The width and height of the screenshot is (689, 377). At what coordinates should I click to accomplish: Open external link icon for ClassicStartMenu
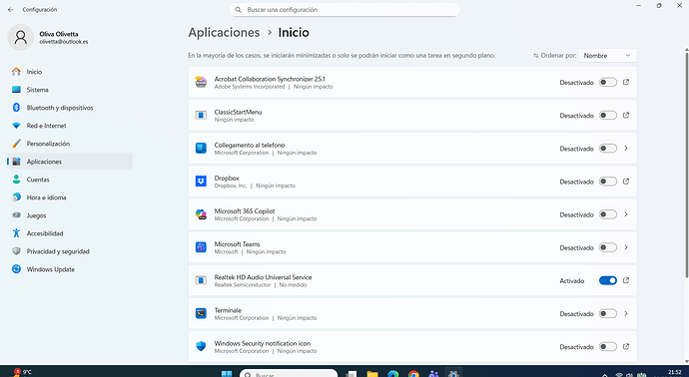click(x=626, y=115)
